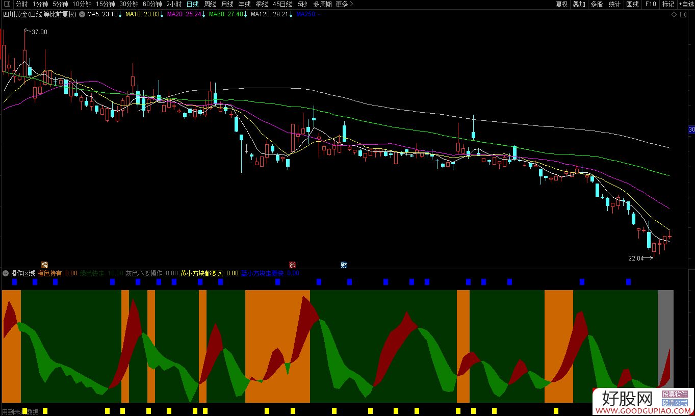Image resolution: width=695 pixels, height=416 pixels.
Task: Click the MA250 indicator label
Action: click(307, 14)
